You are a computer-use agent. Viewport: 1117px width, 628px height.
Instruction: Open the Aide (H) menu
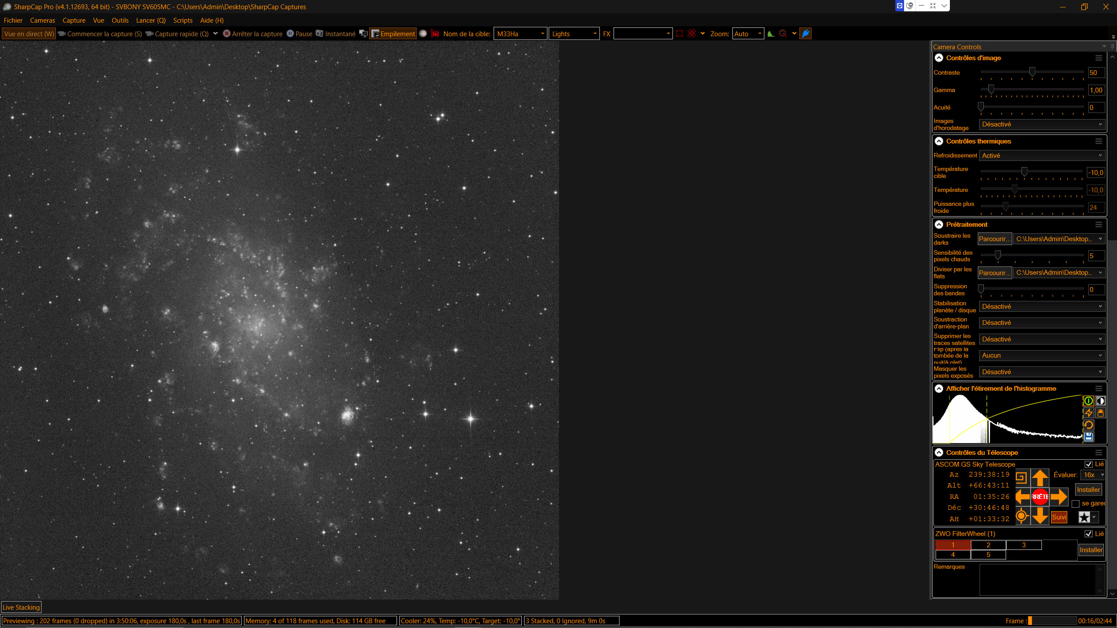[212, 20]
